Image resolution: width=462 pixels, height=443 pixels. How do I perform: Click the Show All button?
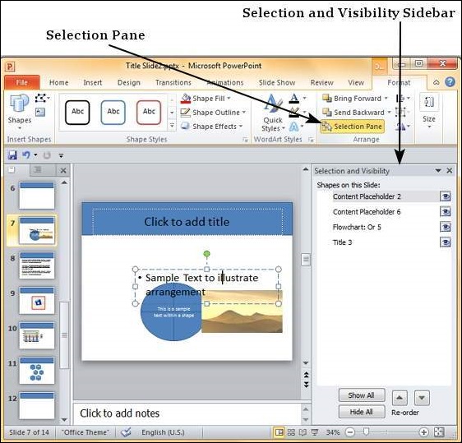[362, 395]
